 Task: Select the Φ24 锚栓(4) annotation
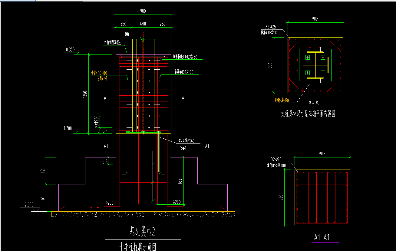click(186, 140)
